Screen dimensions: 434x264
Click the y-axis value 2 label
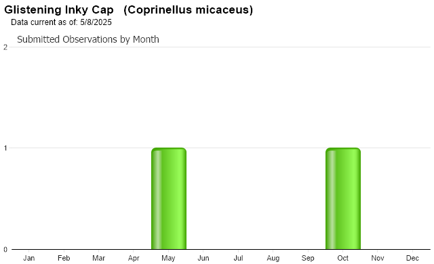coord(5,47)
